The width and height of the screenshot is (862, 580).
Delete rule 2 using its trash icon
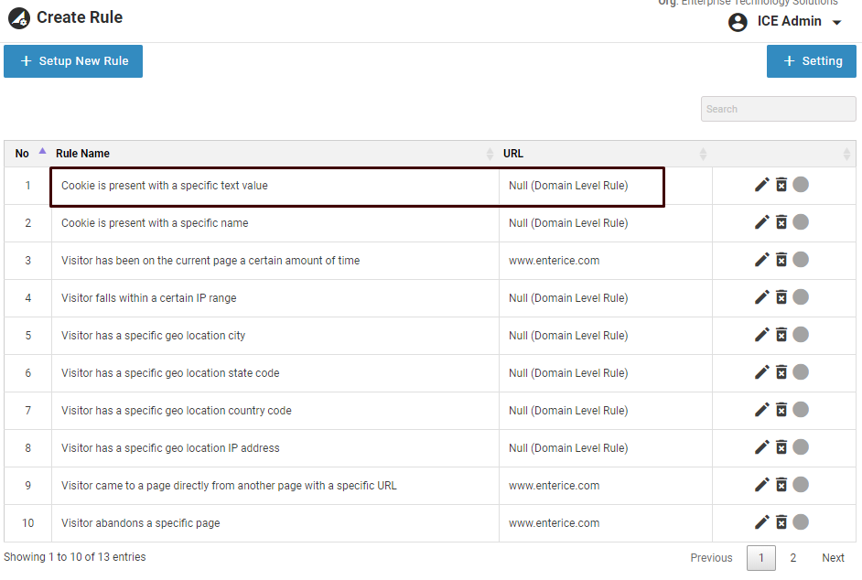[781, 222]
